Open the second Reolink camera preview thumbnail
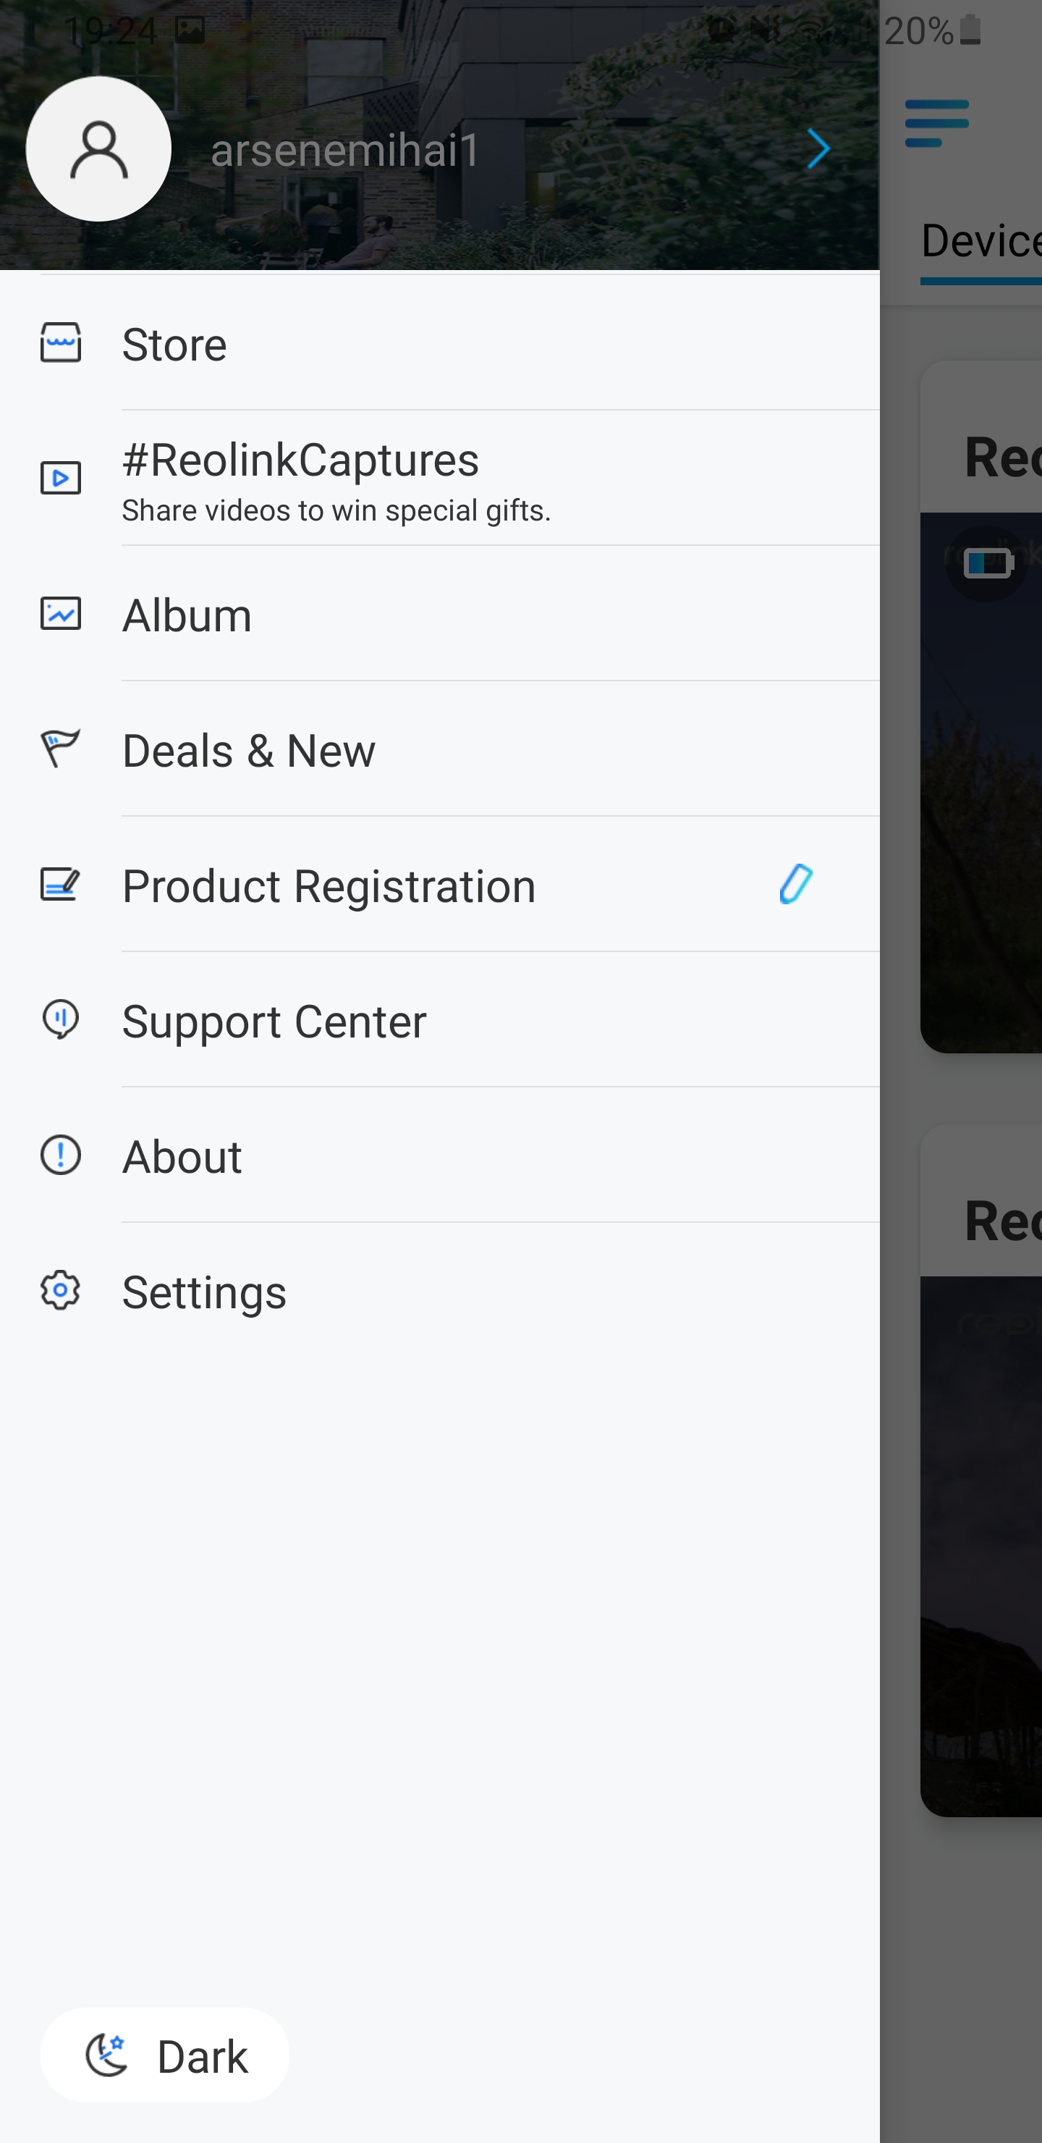 [x=980, y=1546]
